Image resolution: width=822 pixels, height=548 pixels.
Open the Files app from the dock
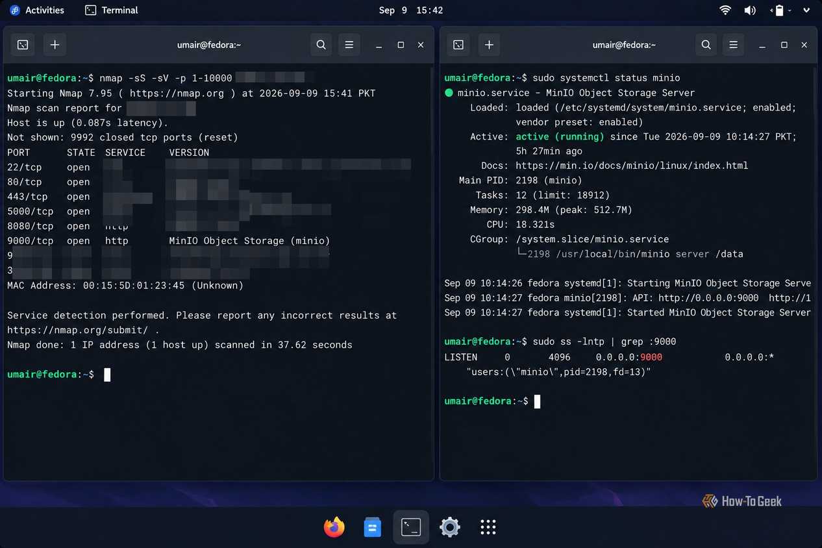(372, 527)
